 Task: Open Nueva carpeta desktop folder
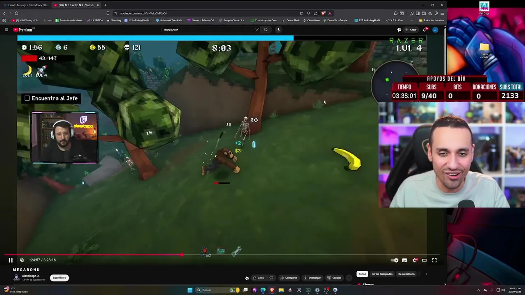484,50
